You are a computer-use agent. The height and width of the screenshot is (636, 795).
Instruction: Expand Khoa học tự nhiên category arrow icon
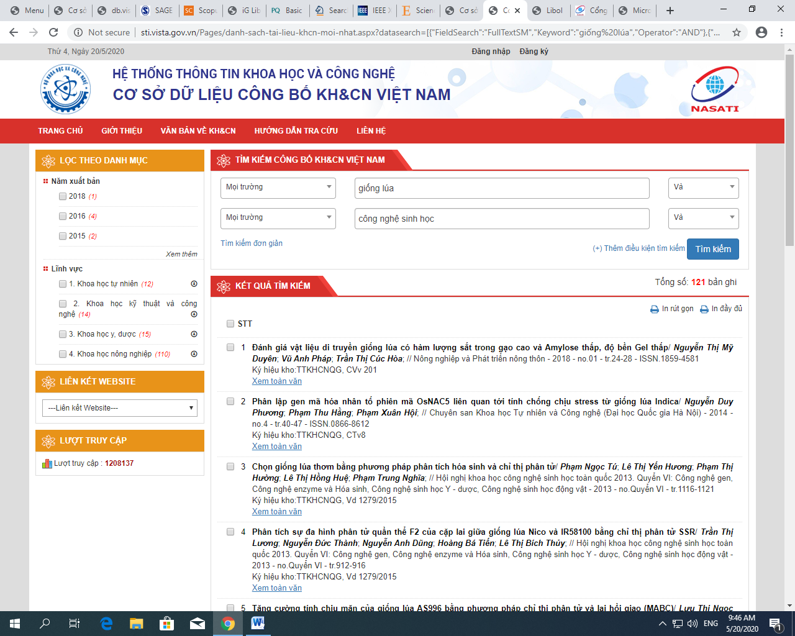[x=194, y=284]
